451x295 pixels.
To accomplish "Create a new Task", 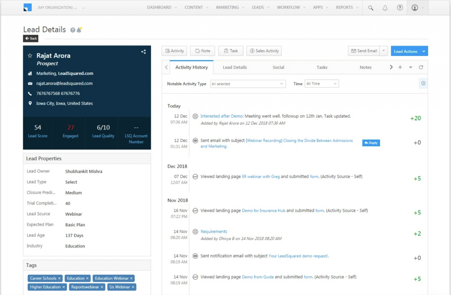I will (231, 51).
